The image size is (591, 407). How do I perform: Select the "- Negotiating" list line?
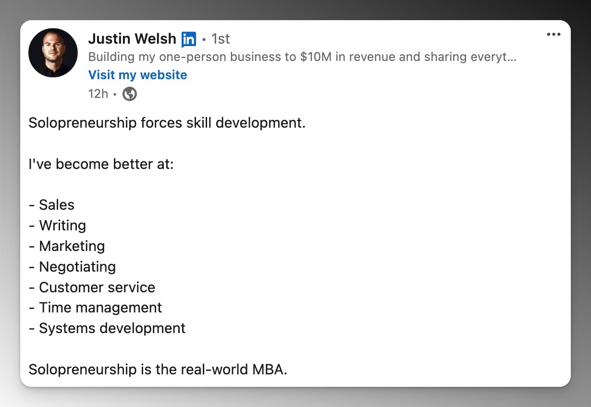[72, 267]
